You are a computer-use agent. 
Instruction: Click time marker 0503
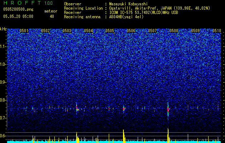click(x=67, y=31)
